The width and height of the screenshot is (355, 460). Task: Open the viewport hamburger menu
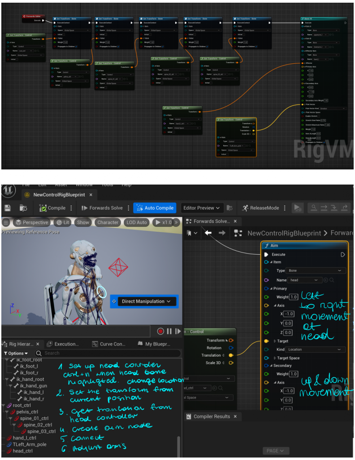[5, 222]
